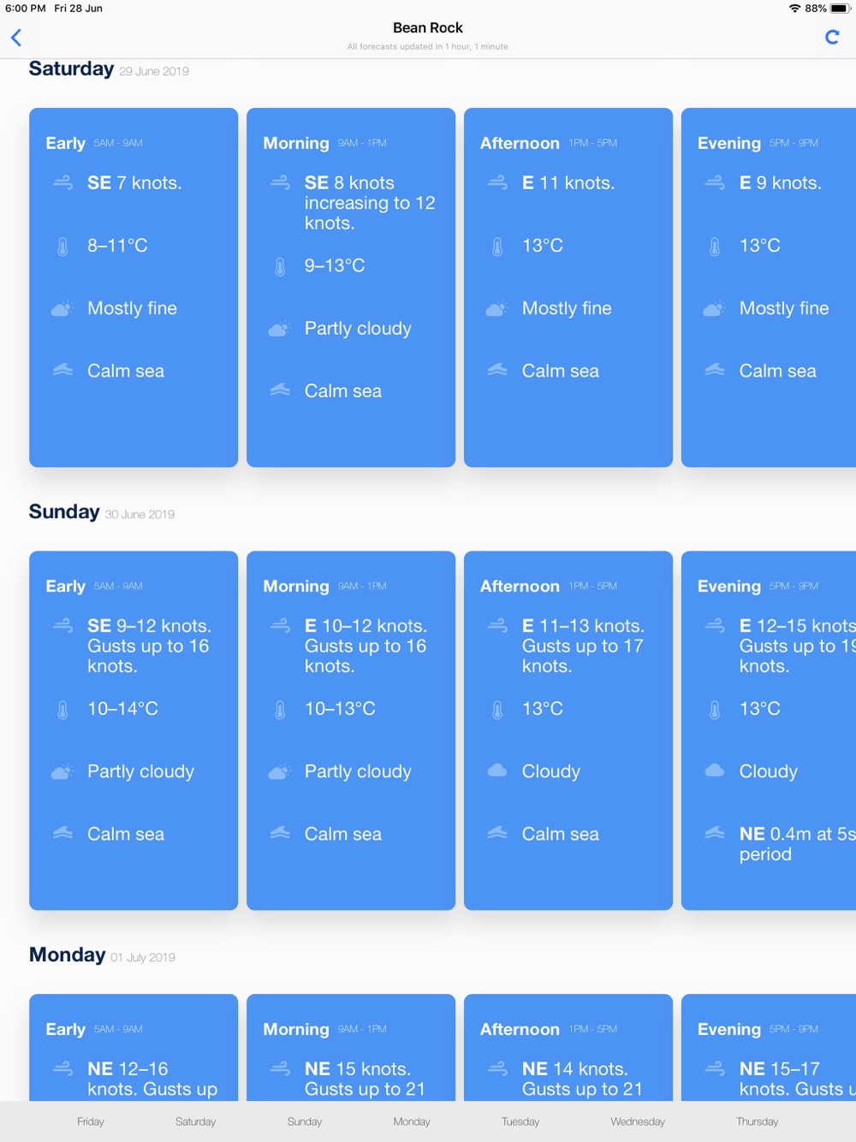Tap the sea wave icon in Saturday Early card

pos(62,370)
